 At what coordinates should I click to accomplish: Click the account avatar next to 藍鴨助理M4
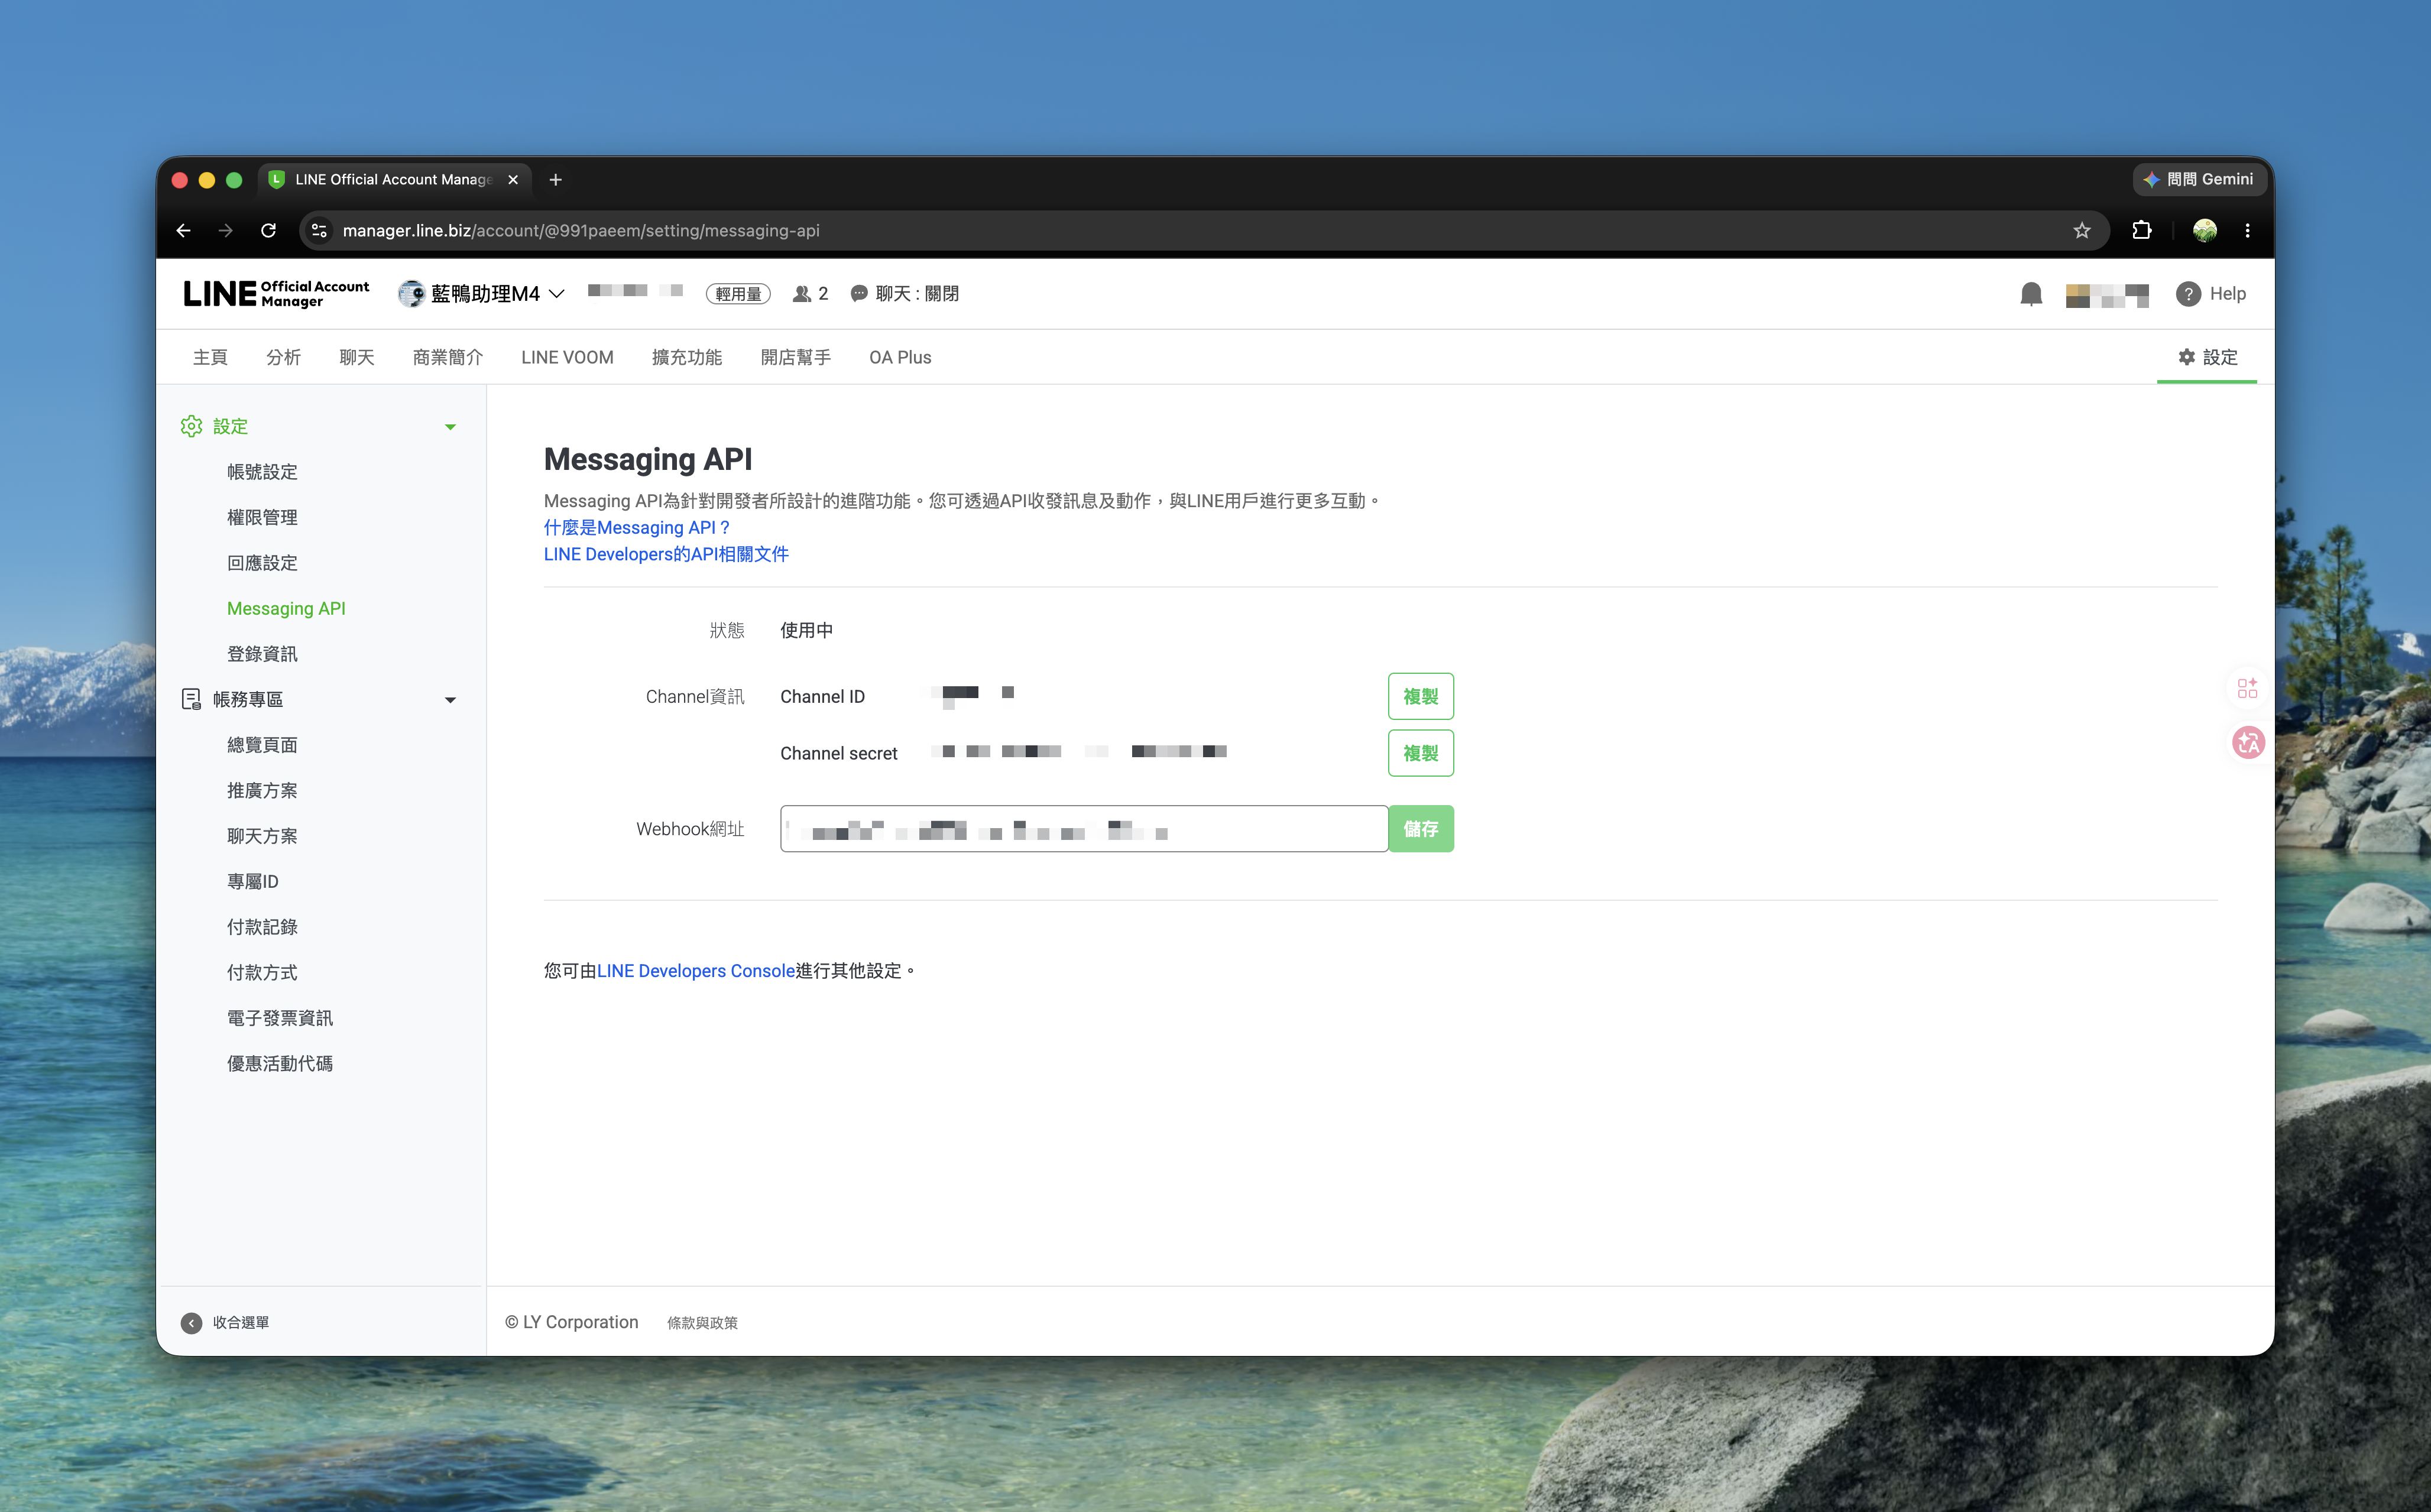tap(411, 294)
